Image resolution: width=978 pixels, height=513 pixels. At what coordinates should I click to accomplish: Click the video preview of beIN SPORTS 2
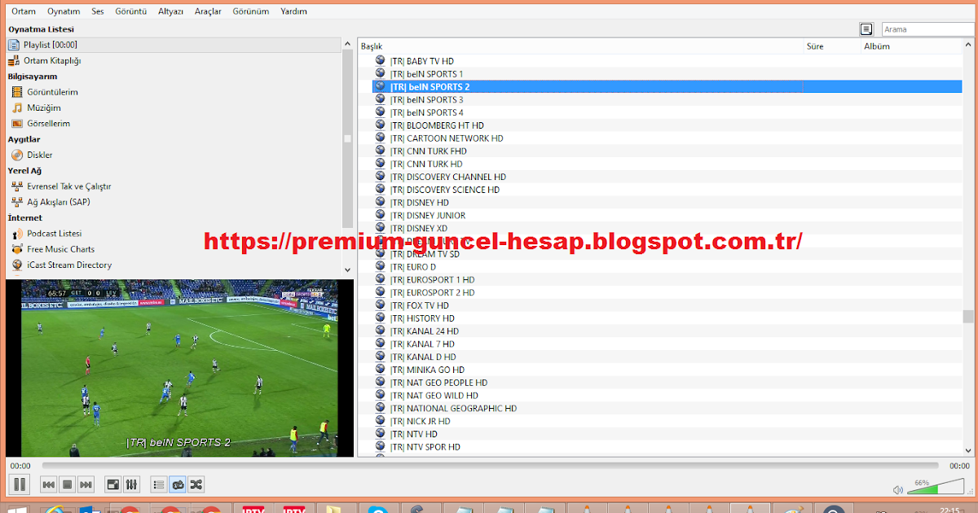point(178,368)
